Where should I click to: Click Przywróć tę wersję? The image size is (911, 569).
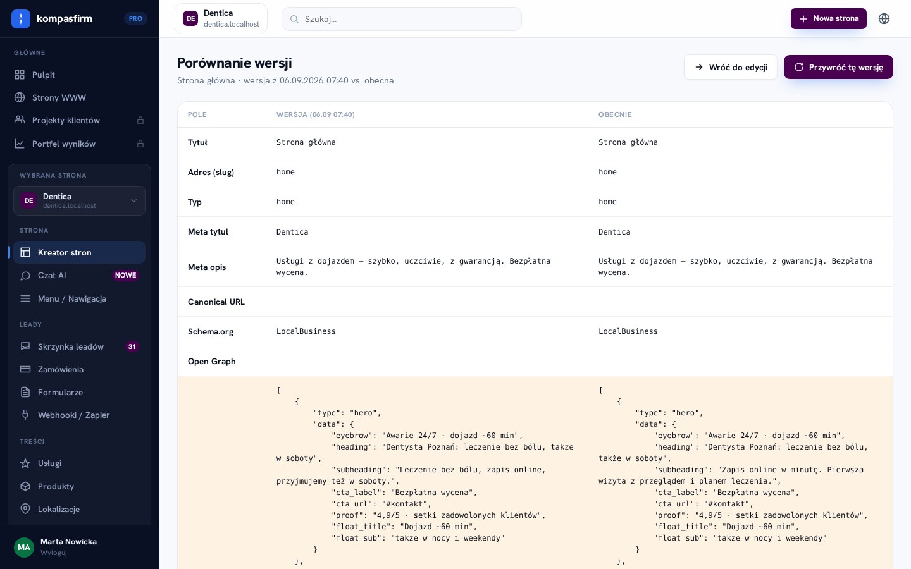tap(838, 67)
